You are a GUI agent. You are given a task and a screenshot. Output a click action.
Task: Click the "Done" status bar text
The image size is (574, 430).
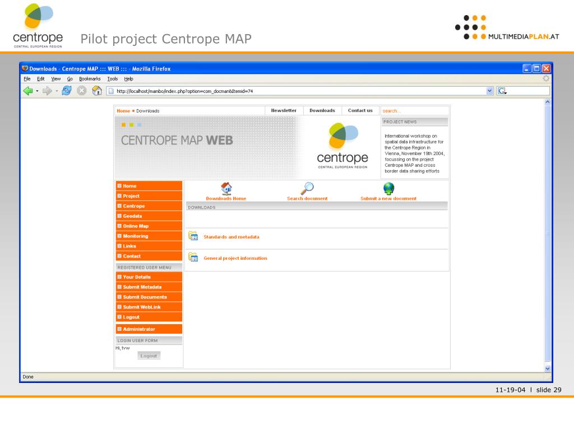[x=28, y=377]
